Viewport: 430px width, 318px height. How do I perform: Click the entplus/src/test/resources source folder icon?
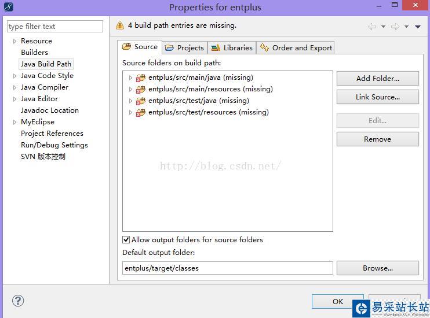click(x=141, y=113)
